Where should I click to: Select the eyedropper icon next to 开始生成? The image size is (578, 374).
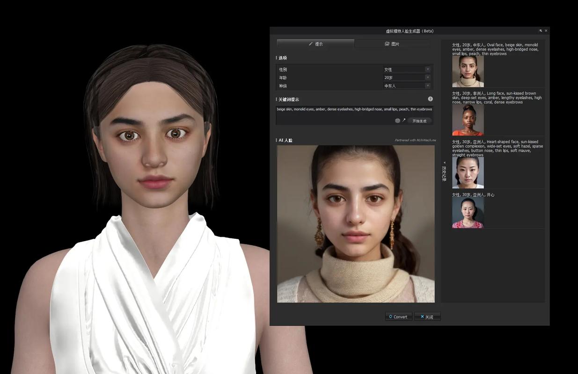[x=402, y=120]
